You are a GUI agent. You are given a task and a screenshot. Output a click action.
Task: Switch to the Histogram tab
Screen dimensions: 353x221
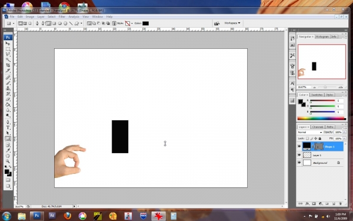click(322, 37)
